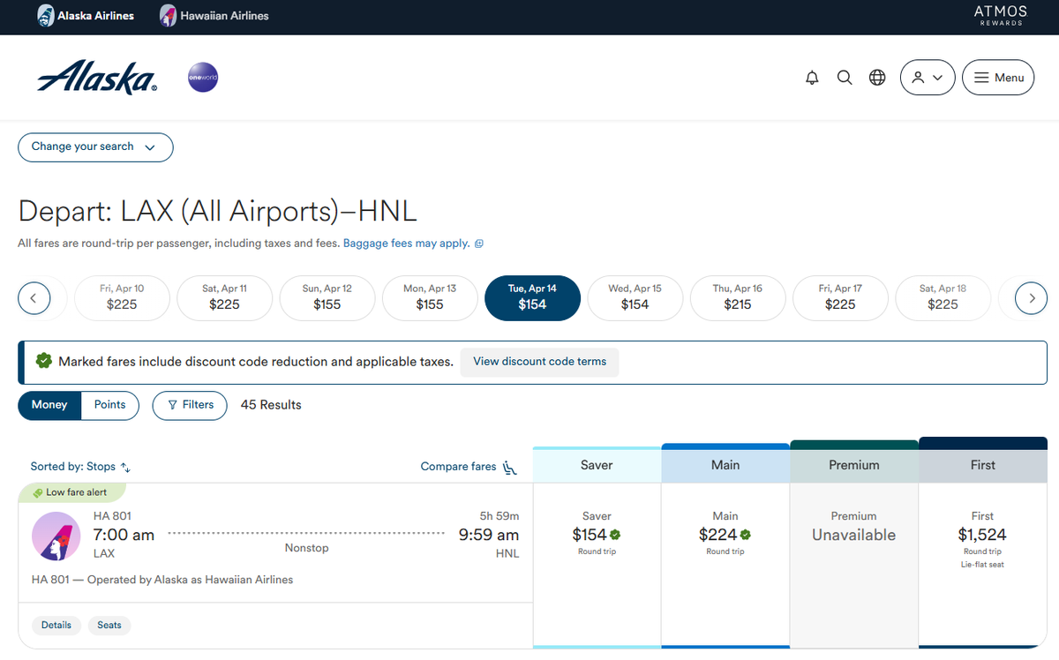Click the notifications bell icon
1059x660 pixels.
[812, 78]
